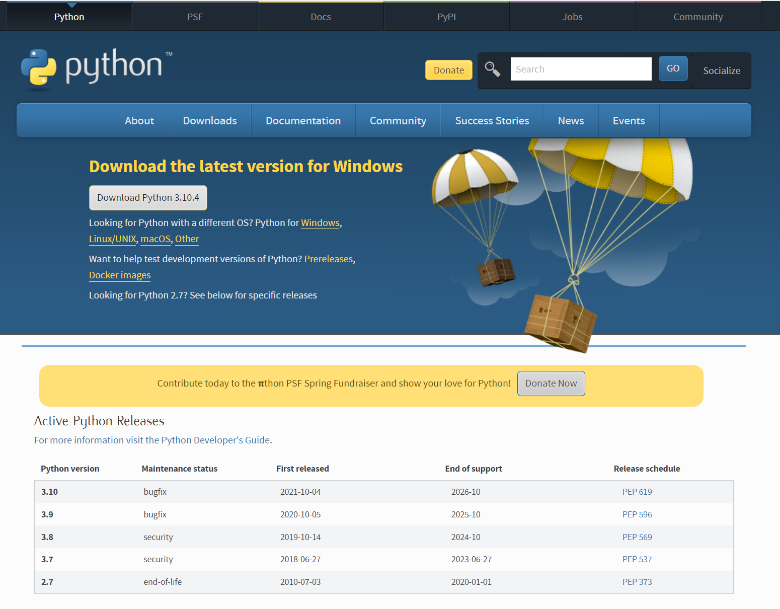Open the PSF top tab
Viewport: 780px width, 609px height.
coord(195,17)
